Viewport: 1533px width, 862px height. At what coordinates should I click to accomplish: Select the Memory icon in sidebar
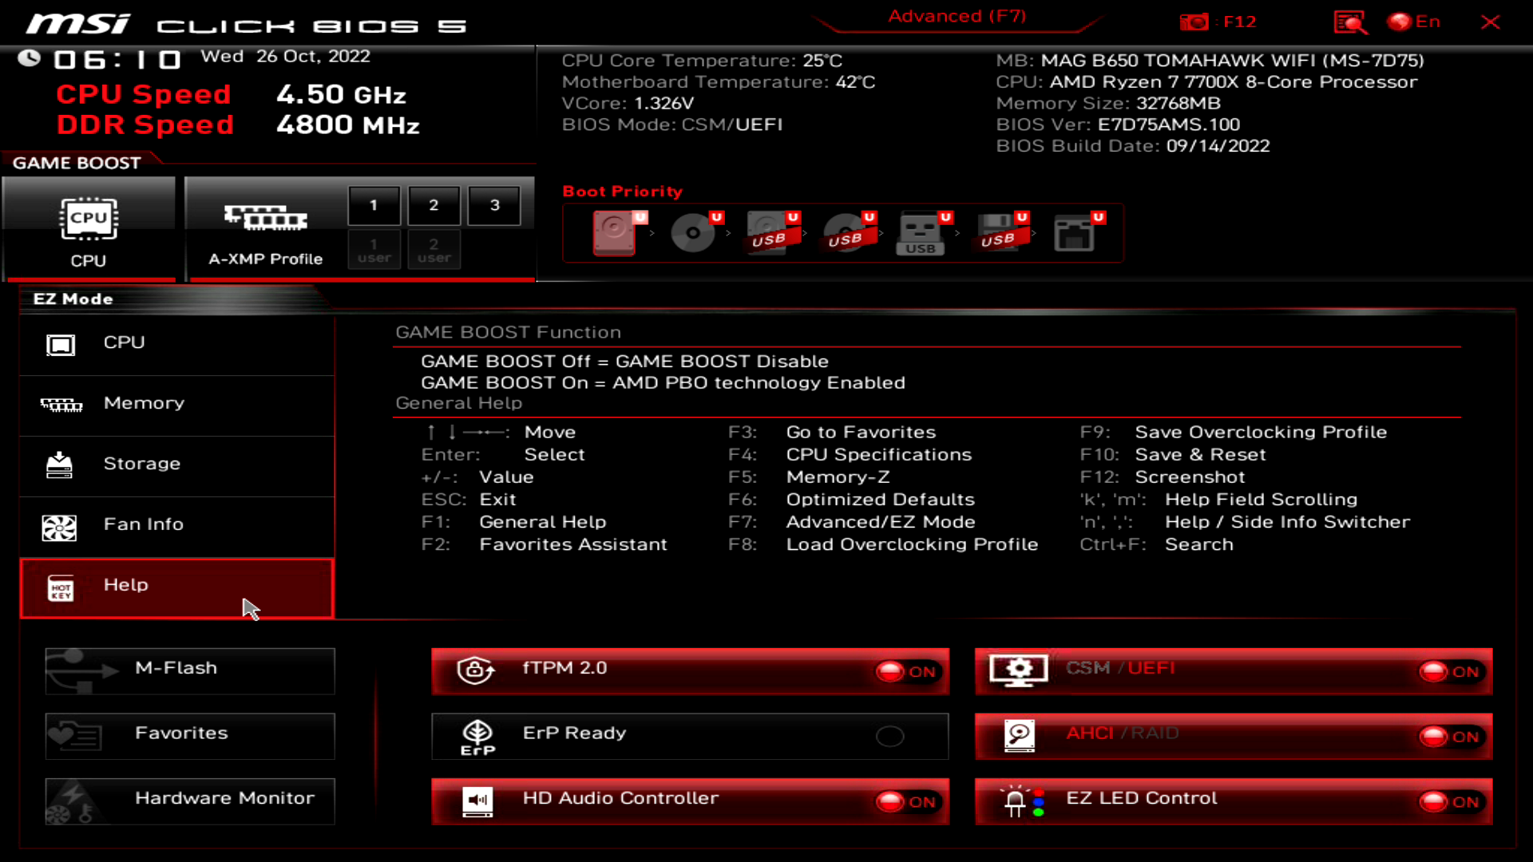(60, 403)
